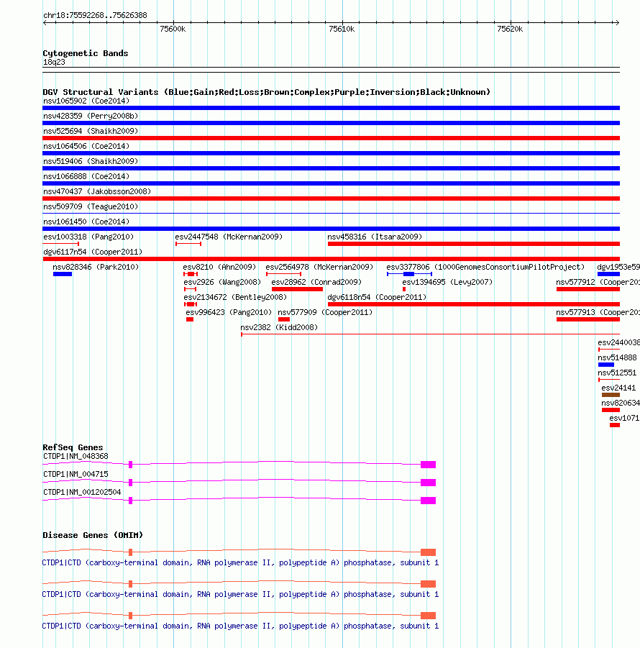
Task: Click the blue gain bar under nsv514888
Action: (x=606, y=365)
